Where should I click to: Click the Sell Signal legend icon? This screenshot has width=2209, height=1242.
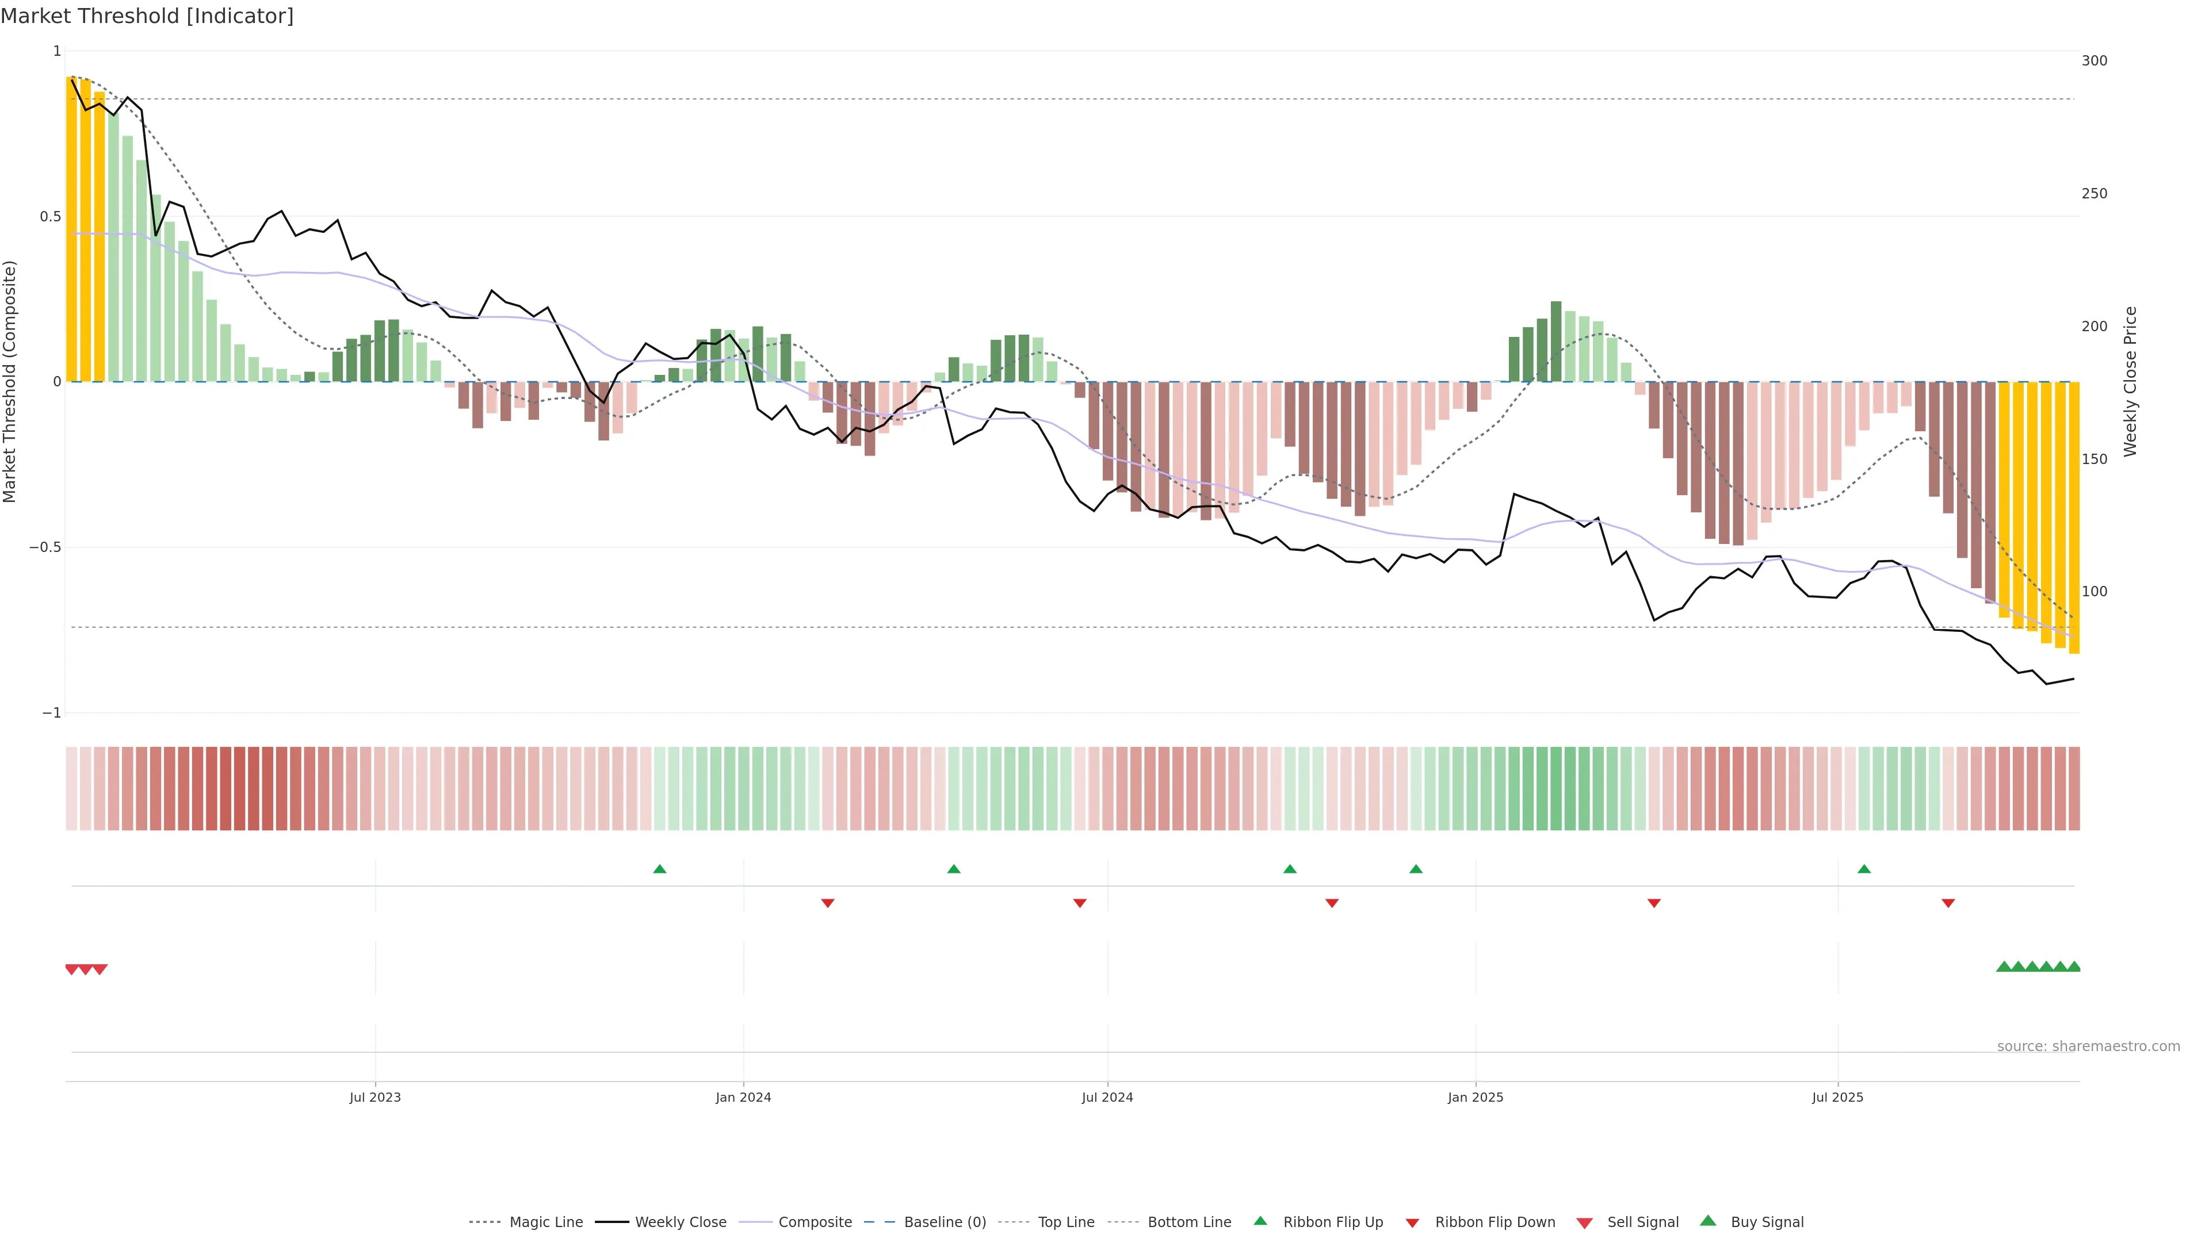point(1585,1223)
